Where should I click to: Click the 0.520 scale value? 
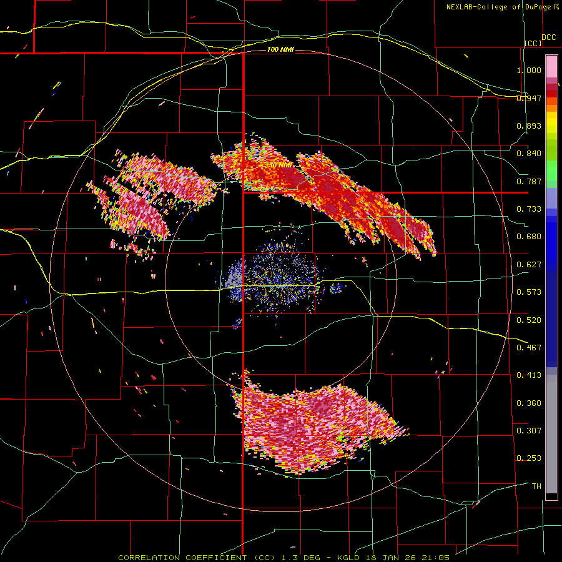[x=529, y=320]
